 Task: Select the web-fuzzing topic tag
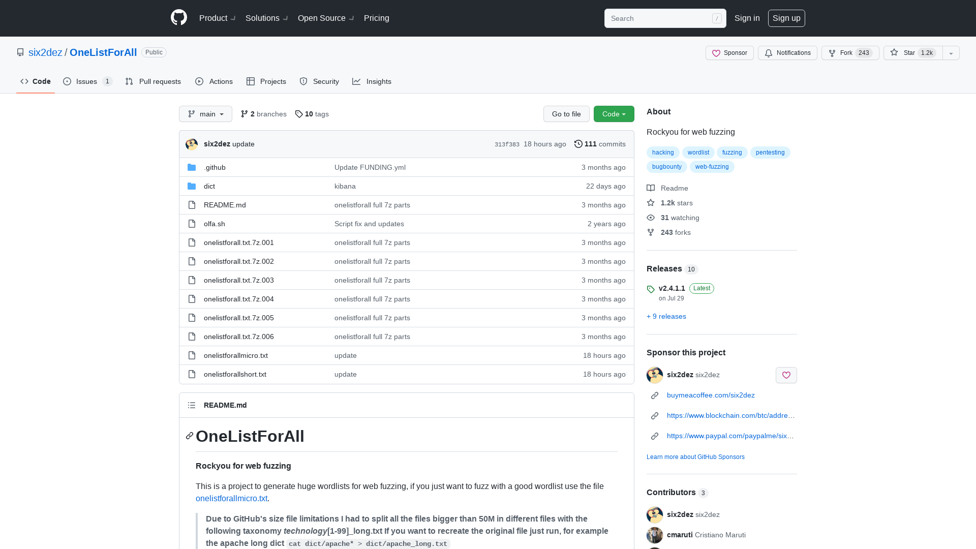point(712,167)
